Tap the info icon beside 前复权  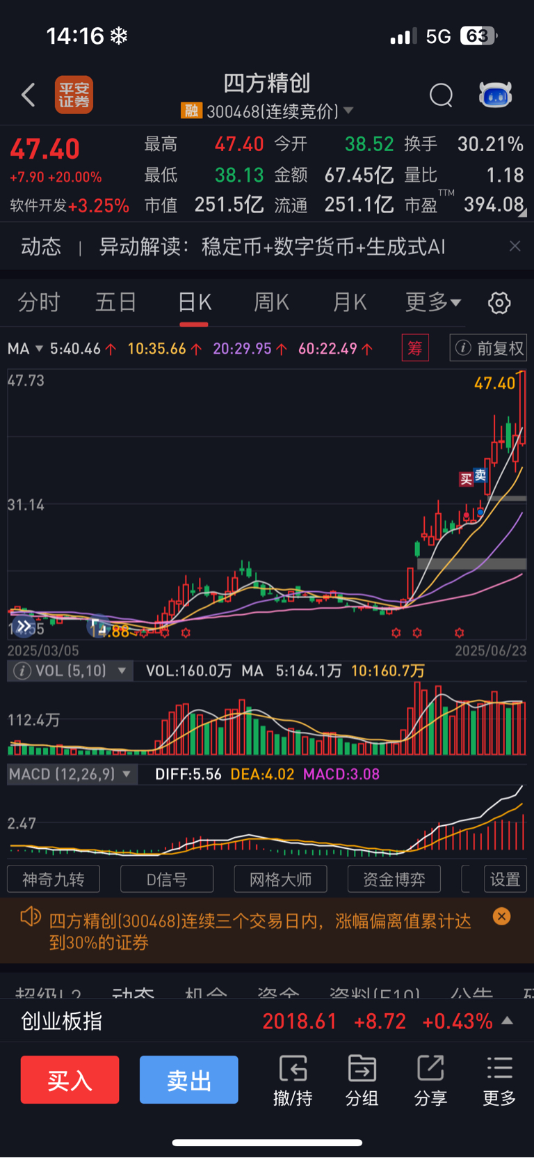[463, 348]
